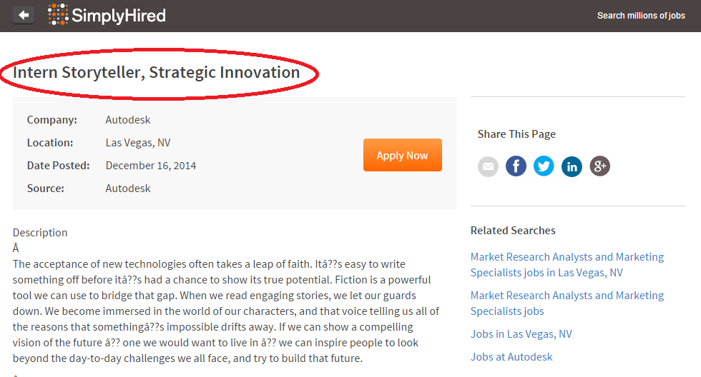Share this page on LinkedIn

click(572, 166)
